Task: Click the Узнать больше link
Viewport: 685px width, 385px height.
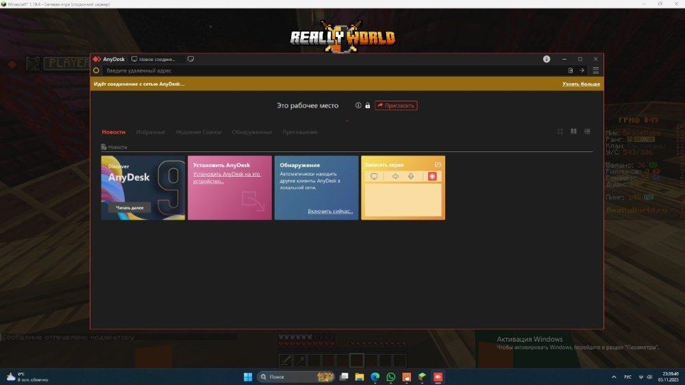Action: point(581,84)
